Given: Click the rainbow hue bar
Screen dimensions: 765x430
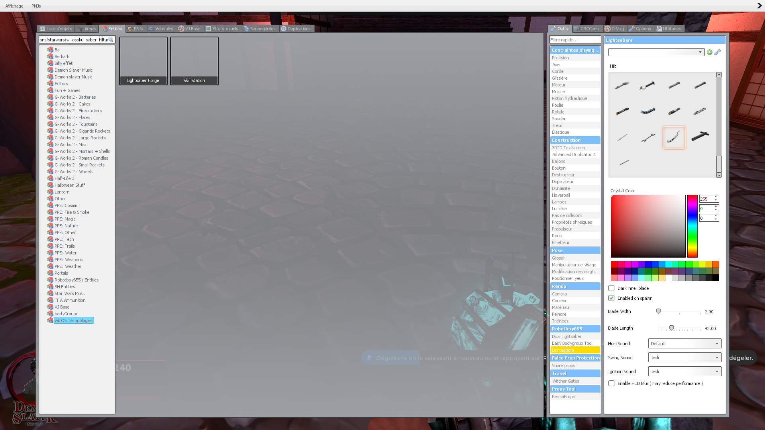Looking at the screenshot, I should click(692, 226).
